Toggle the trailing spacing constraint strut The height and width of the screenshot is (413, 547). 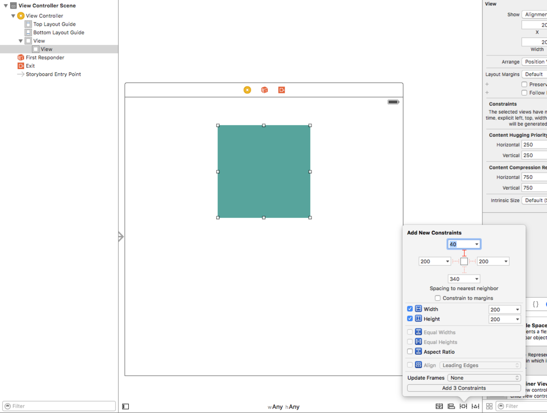coord(472,261)
